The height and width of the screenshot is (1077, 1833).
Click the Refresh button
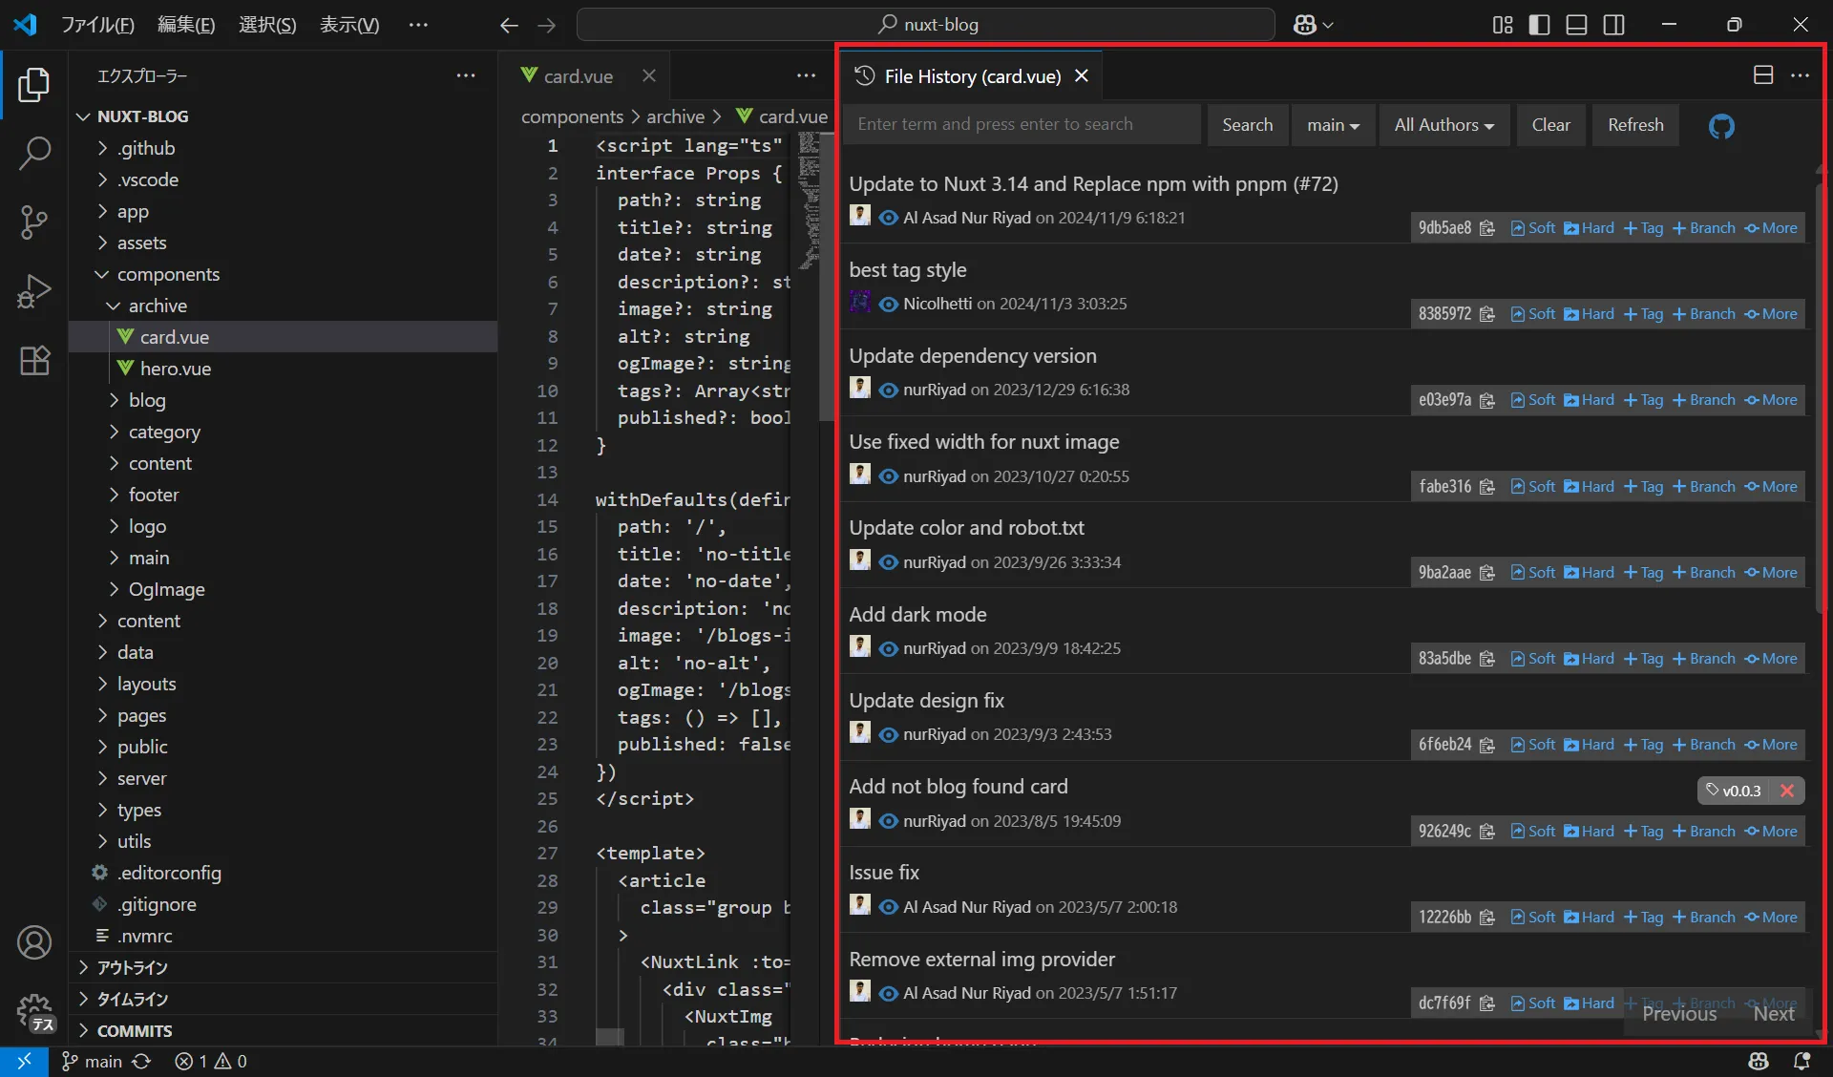click(x=1635, y=125)
